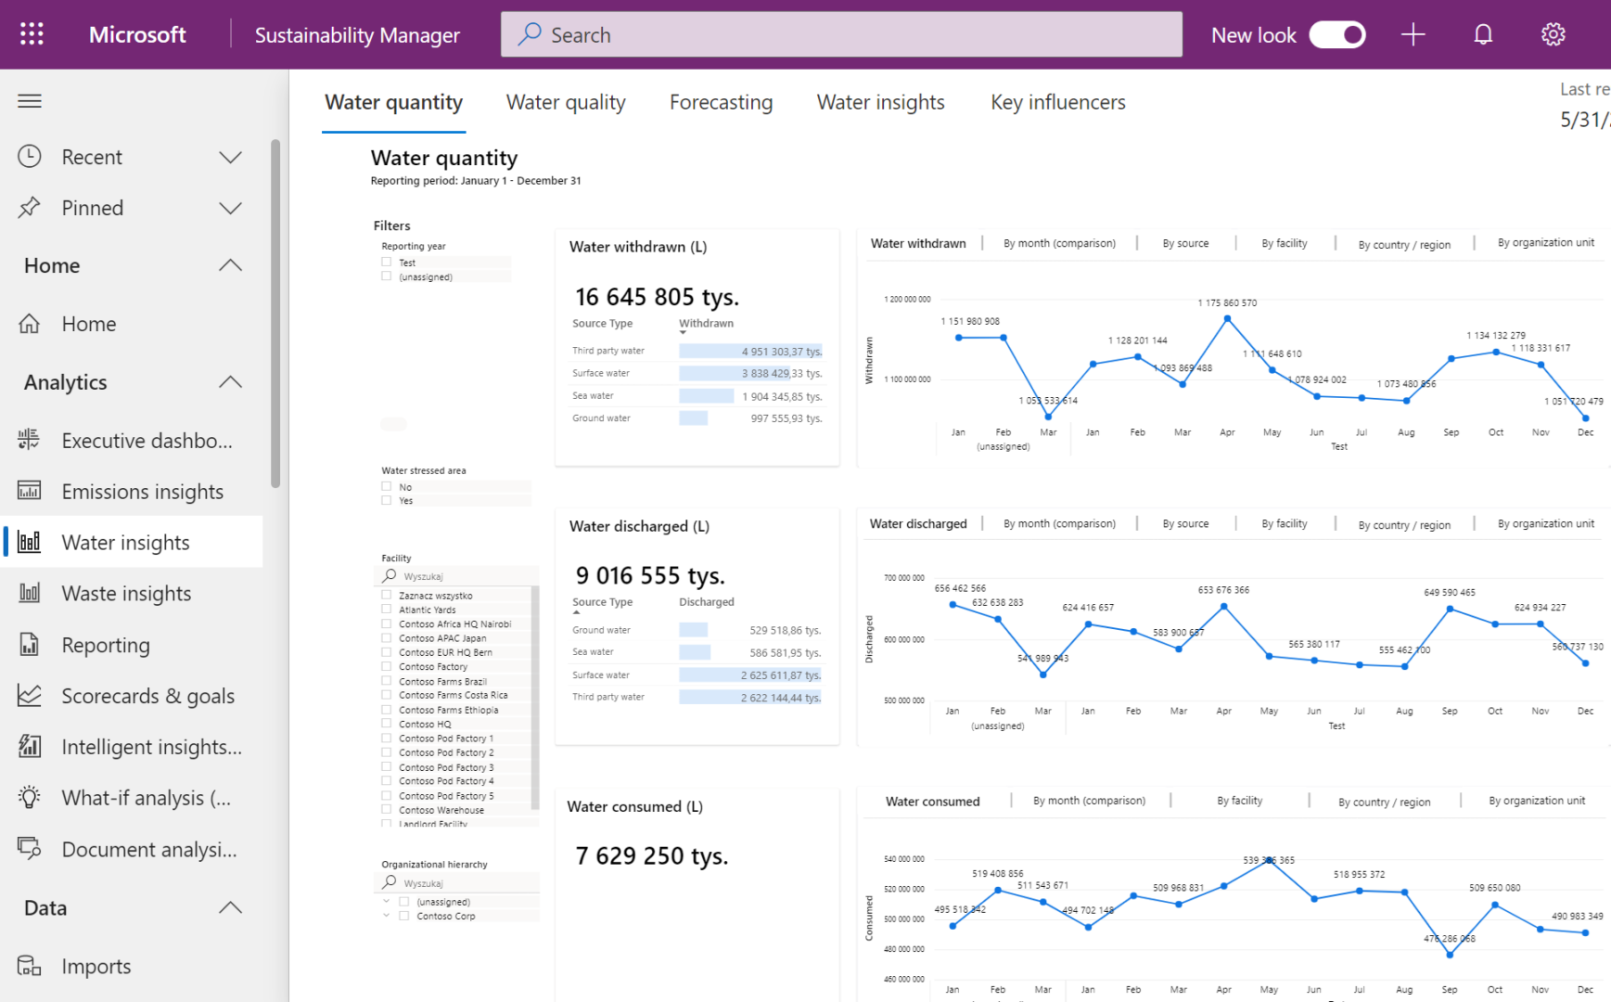Click the What-if analysis lightbulb icon

point(30,797)
